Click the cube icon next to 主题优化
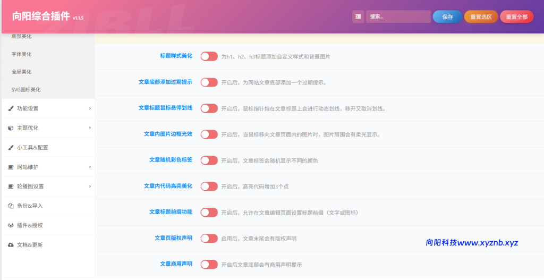This screenshot has height=280, width=544. [x=11, y=128]
